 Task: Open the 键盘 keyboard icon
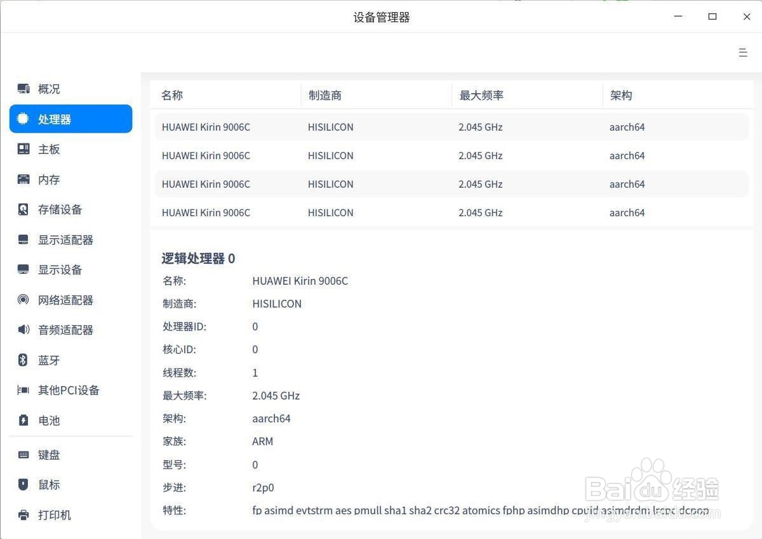click(x=23, y=455)
